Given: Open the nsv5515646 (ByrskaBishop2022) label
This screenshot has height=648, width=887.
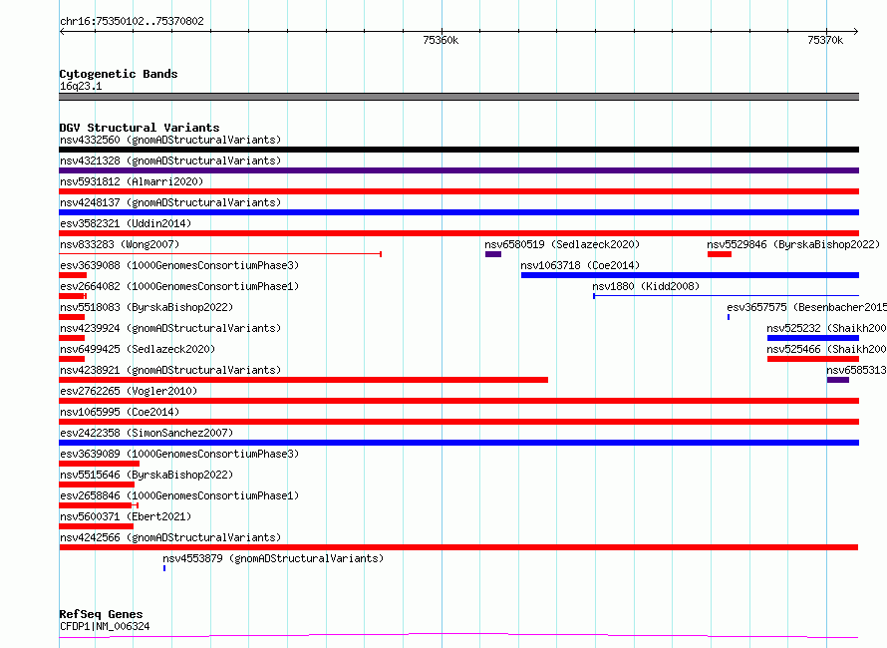Looking at the screenshot, I should (147, 475).
